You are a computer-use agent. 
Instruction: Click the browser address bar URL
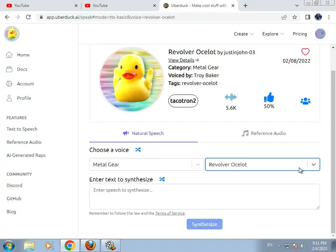tap(111, 17)
